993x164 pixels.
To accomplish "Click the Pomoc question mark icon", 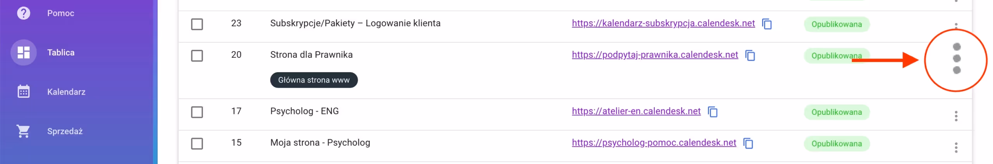I will [23, 13].
